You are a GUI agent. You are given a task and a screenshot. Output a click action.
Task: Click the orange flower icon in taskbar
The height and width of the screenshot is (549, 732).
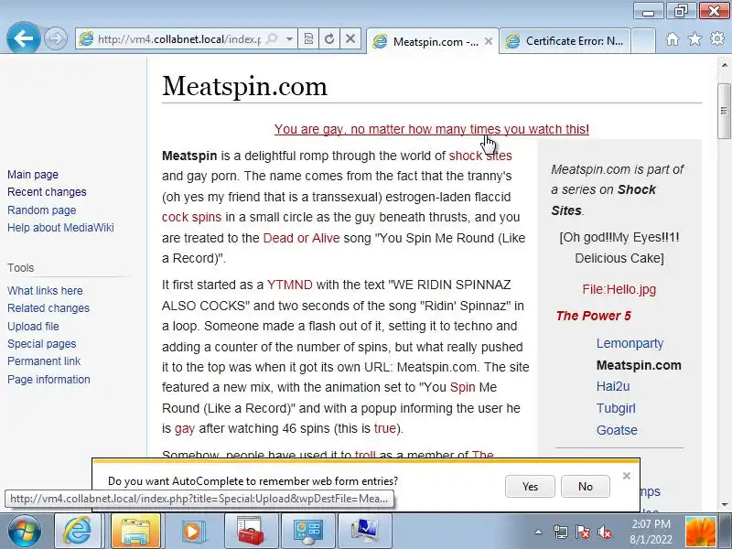point(701,532)
